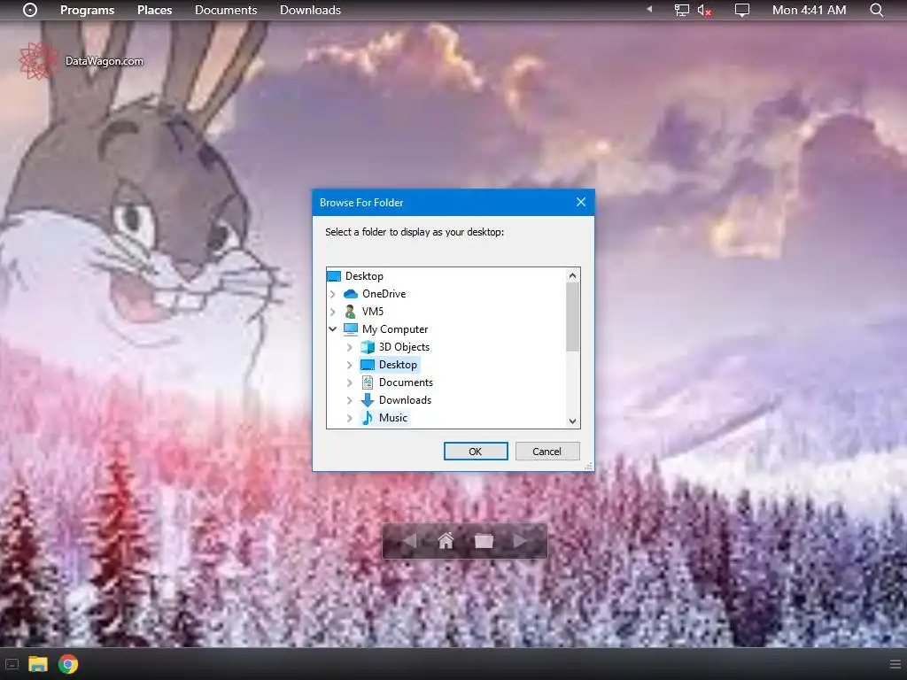Click the forward arrow on desktop toolbar
Image resolution: width=907 pixels, height=680 pixels.
point(520,541)
